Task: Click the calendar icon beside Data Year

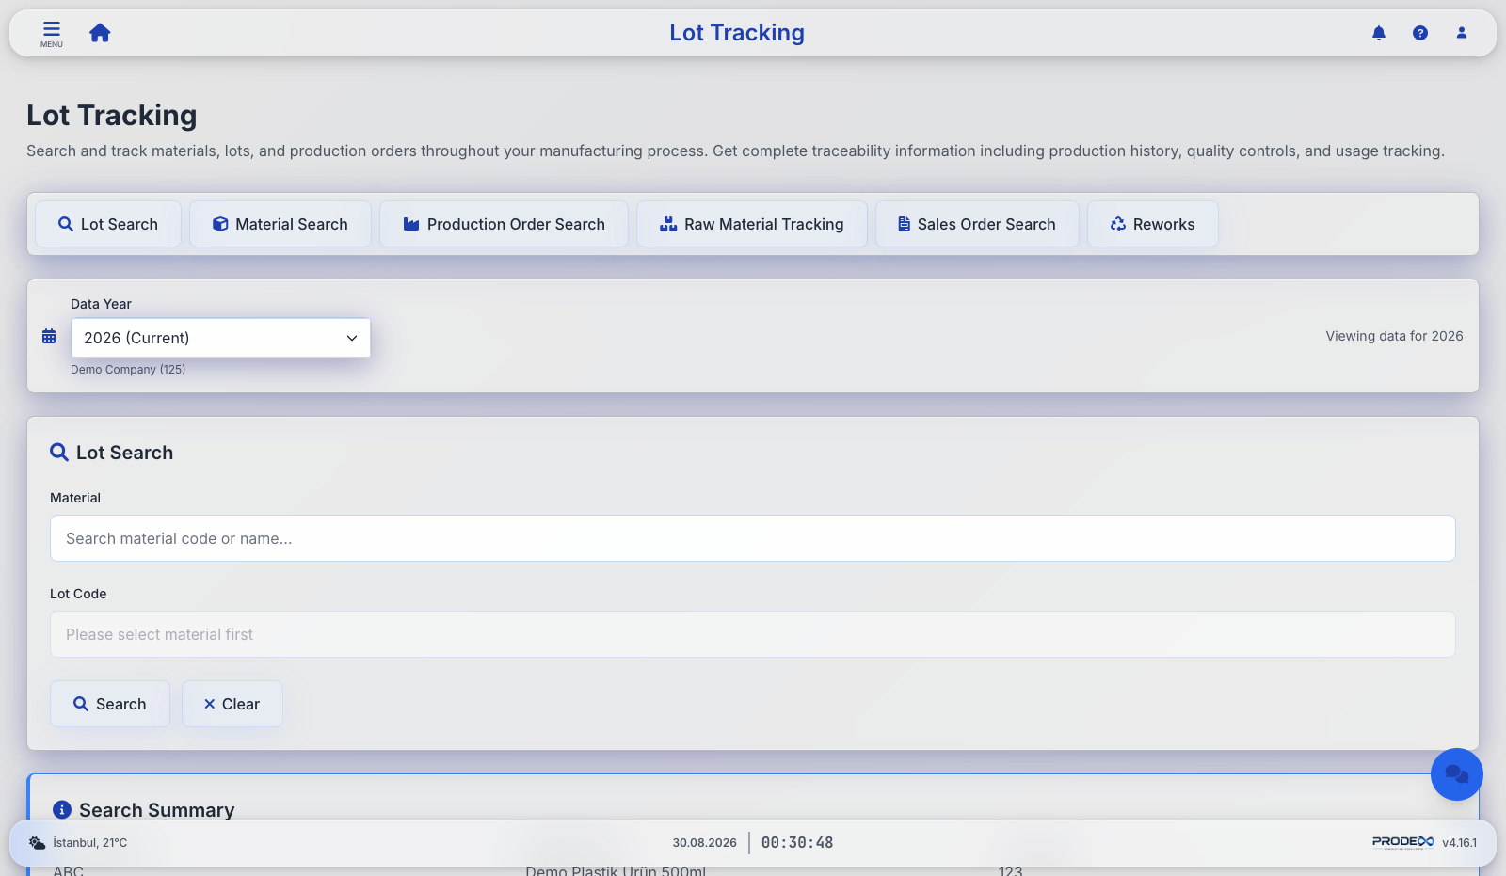Action: point(49,337)
